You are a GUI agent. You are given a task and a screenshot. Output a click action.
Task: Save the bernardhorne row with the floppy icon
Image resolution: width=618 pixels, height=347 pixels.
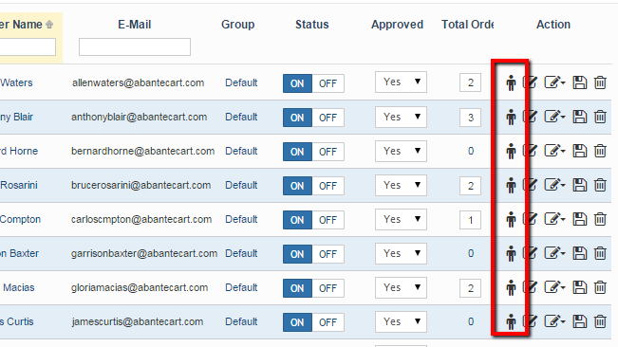(x=579, y=151)
